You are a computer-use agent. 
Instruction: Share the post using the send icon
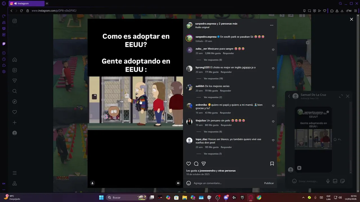(x=204, y=164)
